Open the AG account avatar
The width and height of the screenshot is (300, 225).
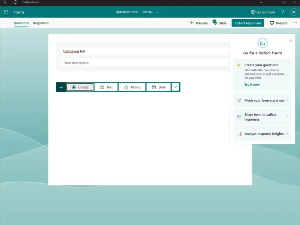[294, 12]
